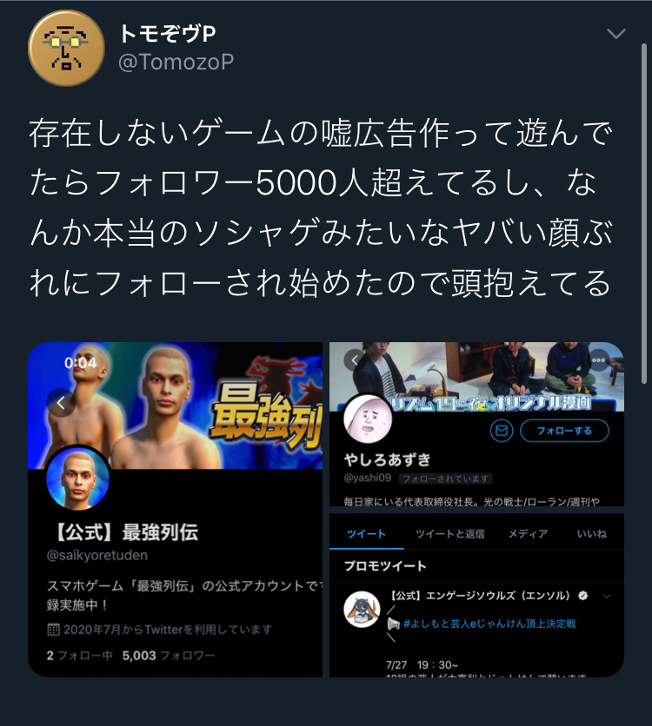The width and height of the screenshot is (652, 726).
Task: Open three-dot more menu on right profile
Action: tap(598, 360)
